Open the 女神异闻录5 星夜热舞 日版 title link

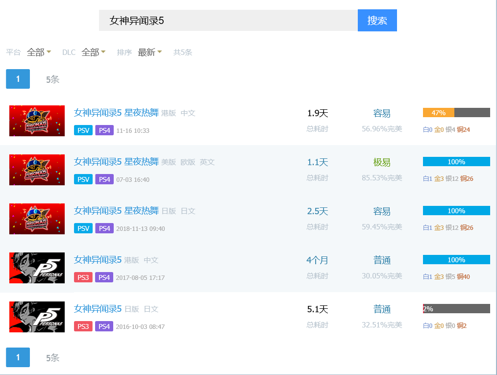(116, 211)
